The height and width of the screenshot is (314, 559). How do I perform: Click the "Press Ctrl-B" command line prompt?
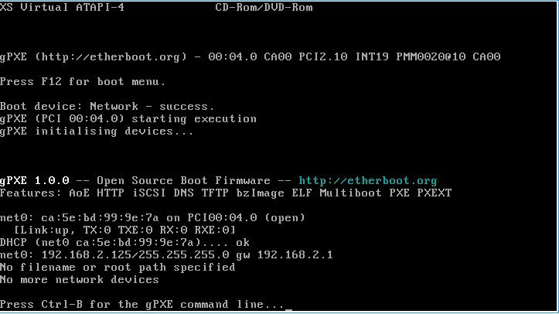pos(142,305)
